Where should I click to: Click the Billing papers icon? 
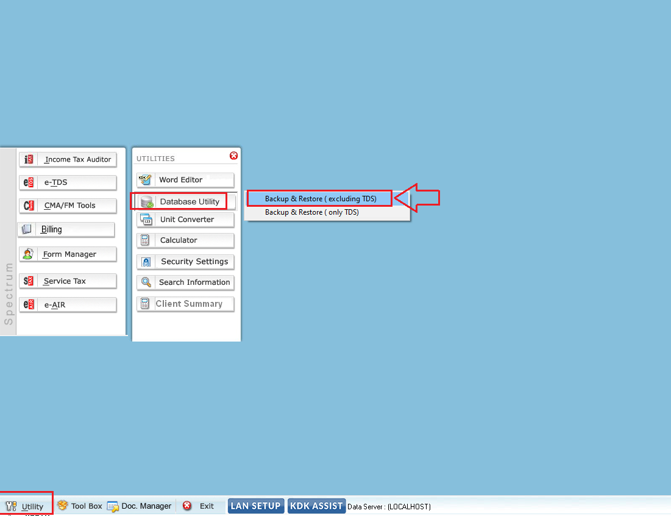[27, 229]
